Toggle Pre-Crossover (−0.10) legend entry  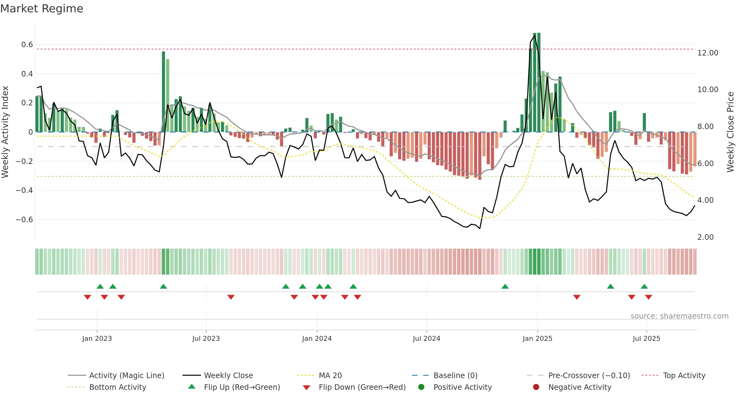(578, 375)
